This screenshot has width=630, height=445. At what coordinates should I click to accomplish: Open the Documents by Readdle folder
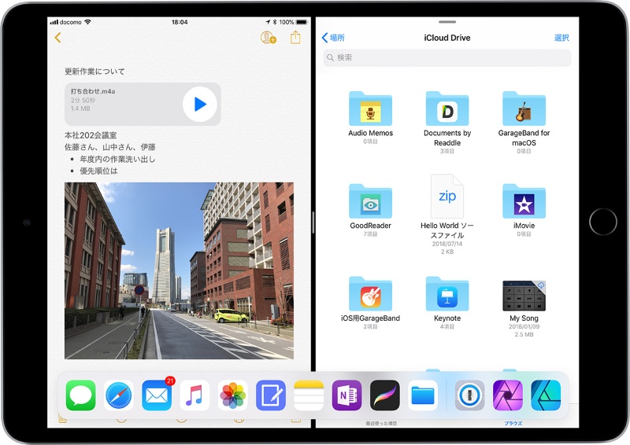[447, 109]
